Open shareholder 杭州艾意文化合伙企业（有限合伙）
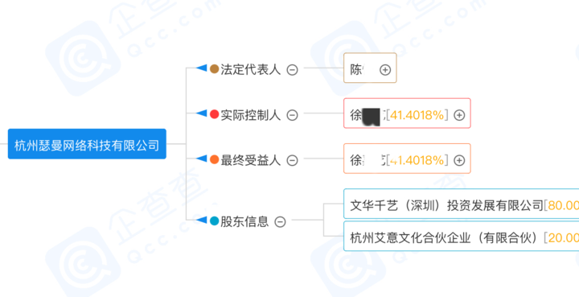 (462, 236)
